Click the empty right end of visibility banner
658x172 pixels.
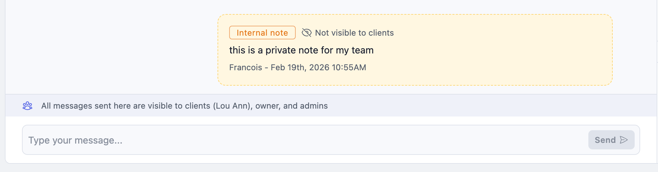(x=515, y=106)
